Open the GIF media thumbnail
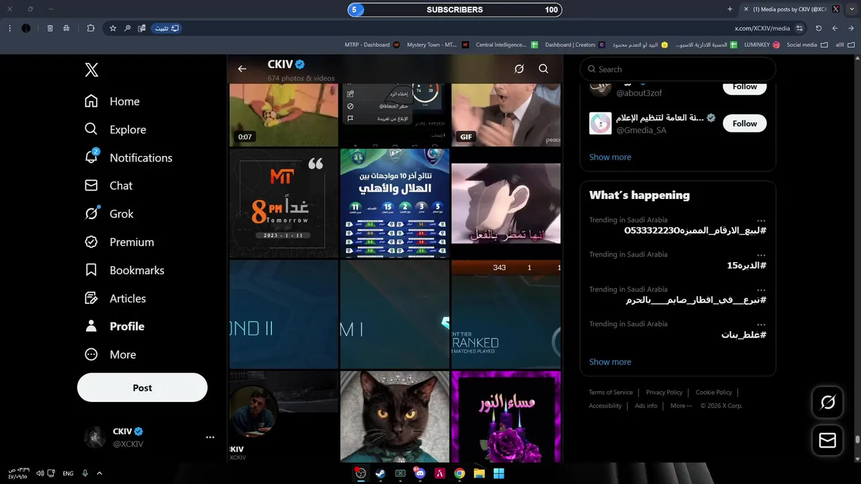 pyautogui.click(x=506, y=114)
